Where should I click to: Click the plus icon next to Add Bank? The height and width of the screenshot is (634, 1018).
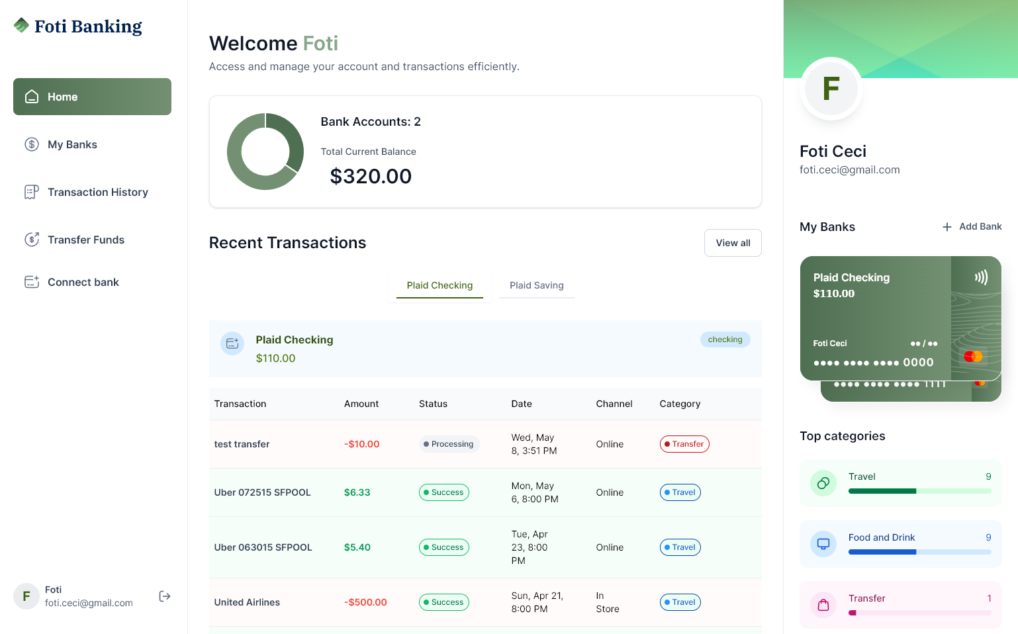947,227
